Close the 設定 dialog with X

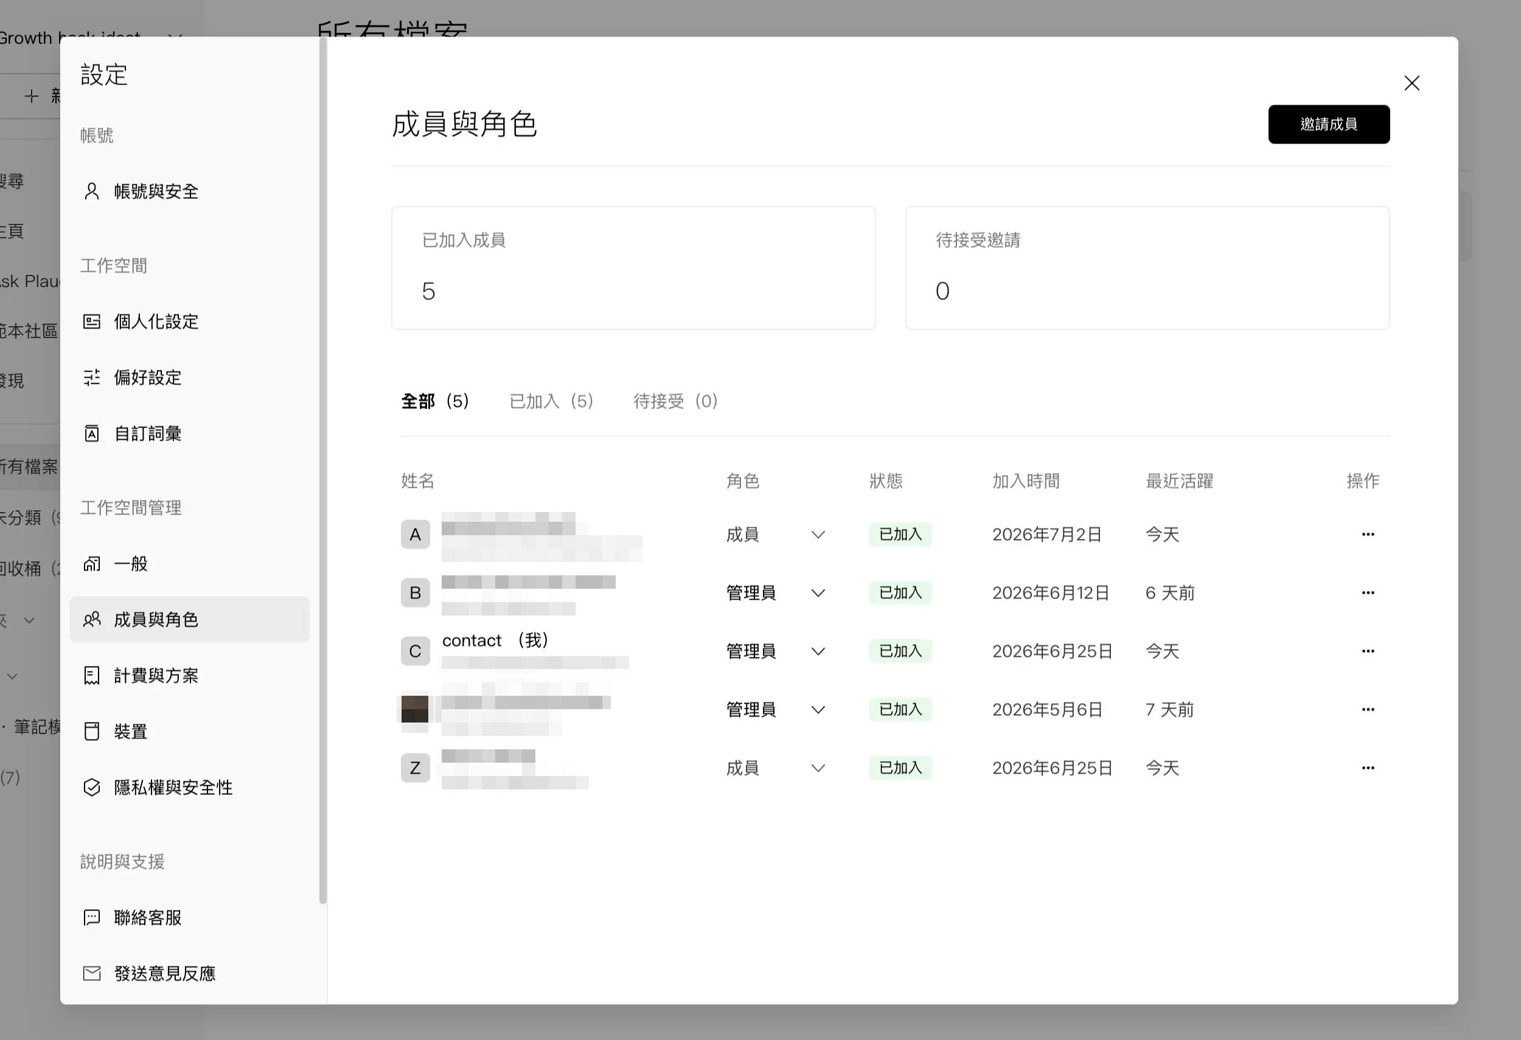(1411, 83)
